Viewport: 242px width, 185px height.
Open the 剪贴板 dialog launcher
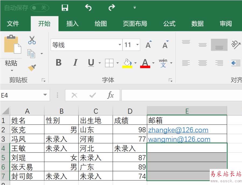(44, 80)
